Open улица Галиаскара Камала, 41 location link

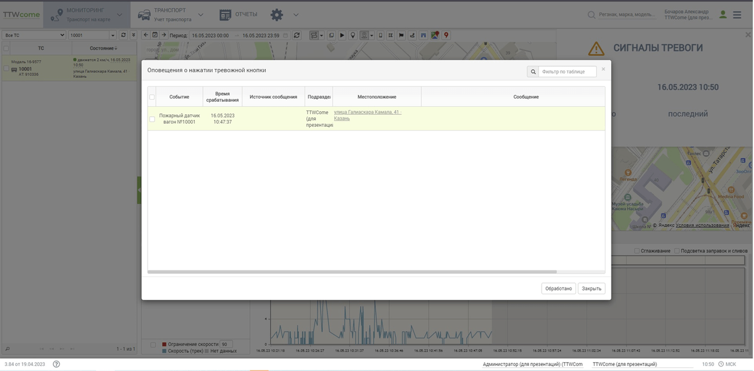(368, 115)
